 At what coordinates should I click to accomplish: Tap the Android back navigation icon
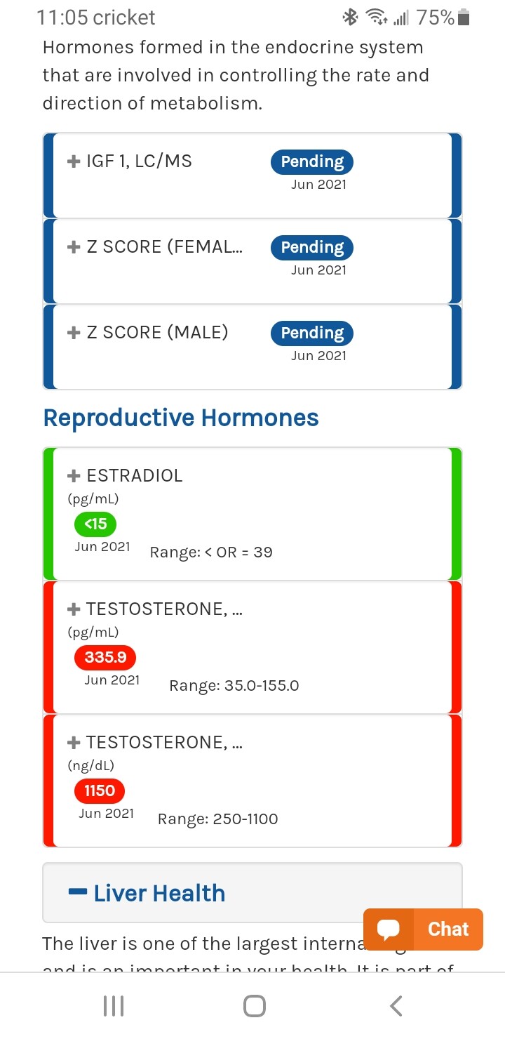click(396, 1006)
